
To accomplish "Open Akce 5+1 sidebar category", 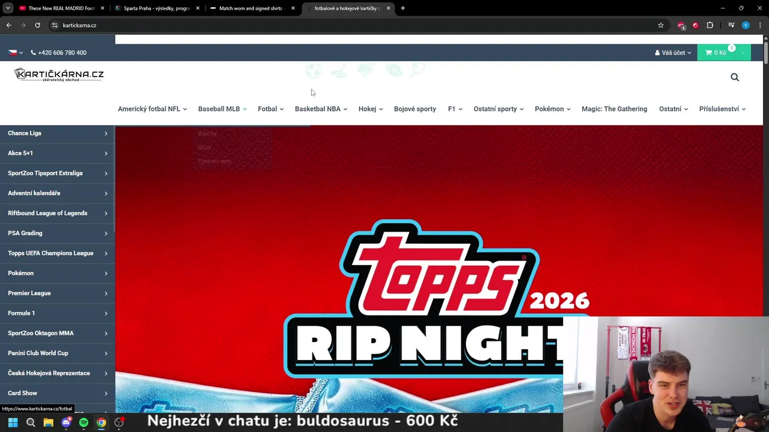I will [x=57, y=153].
